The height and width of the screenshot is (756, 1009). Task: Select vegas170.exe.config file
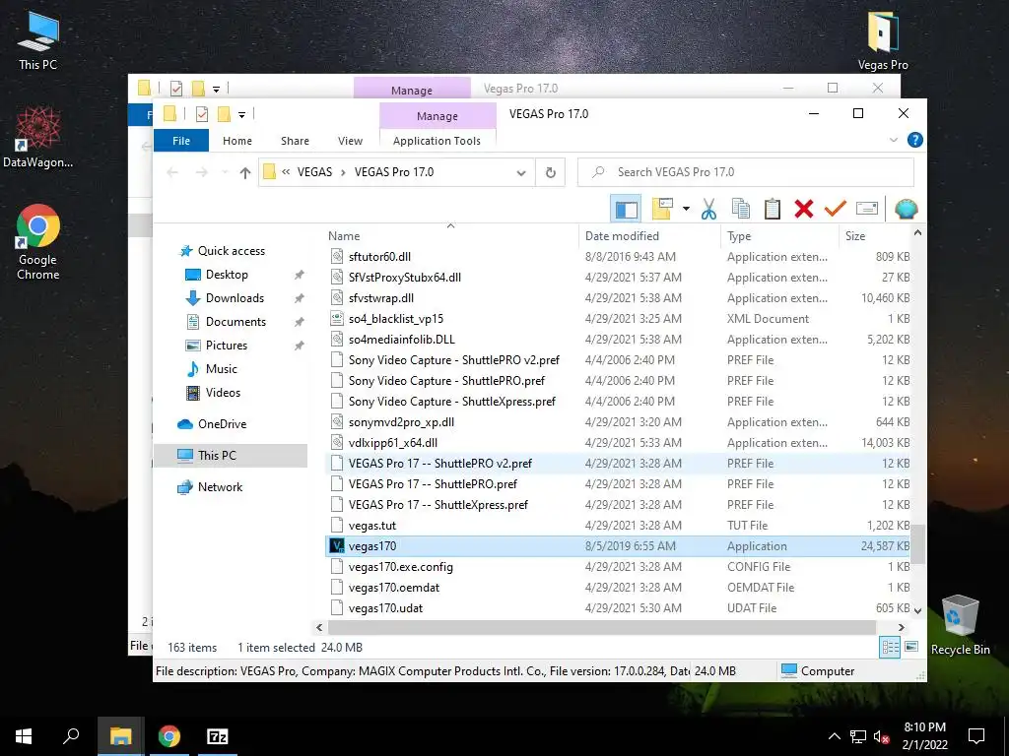coord(618,566)
